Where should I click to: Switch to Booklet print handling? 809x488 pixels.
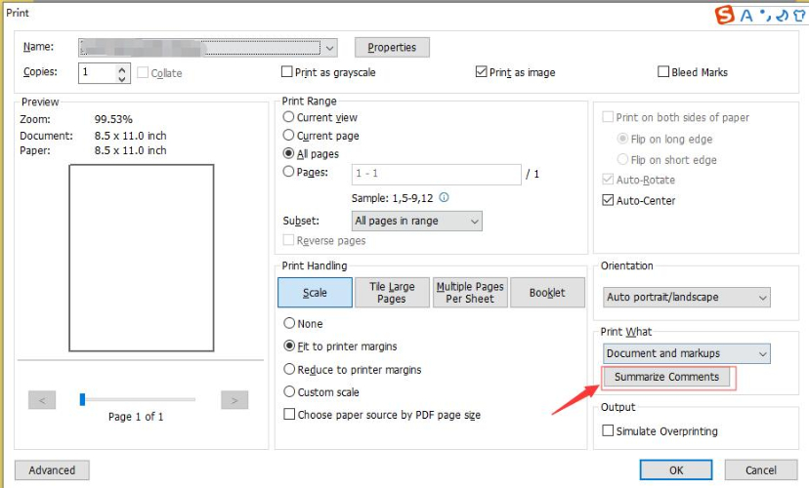547,292
